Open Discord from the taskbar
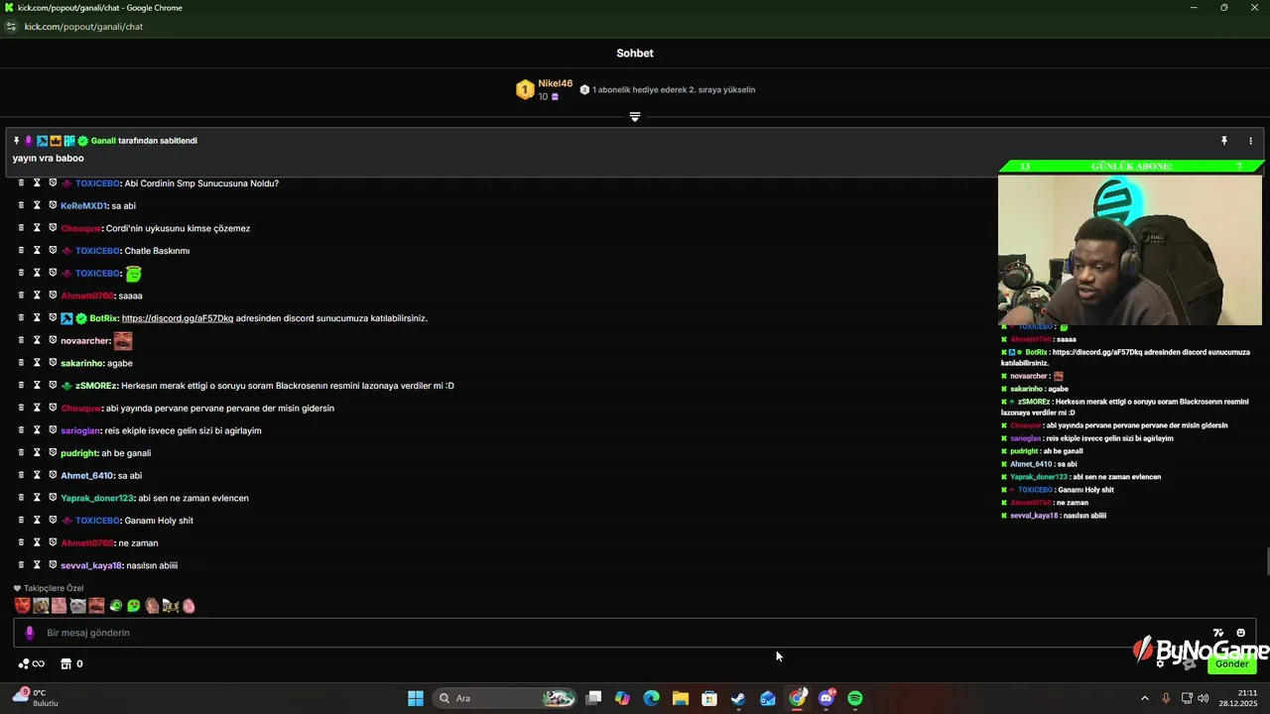1270x714 pixels. click(826, 698)
